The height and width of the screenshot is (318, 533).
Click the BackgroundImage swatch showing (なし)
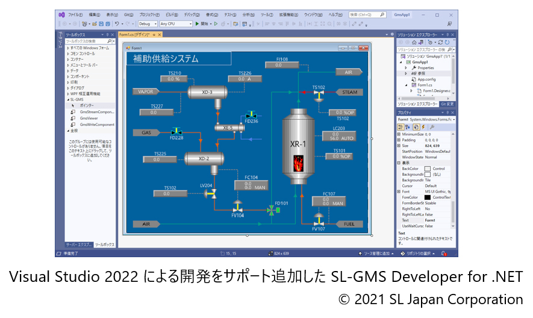click(x=427, y=175)
